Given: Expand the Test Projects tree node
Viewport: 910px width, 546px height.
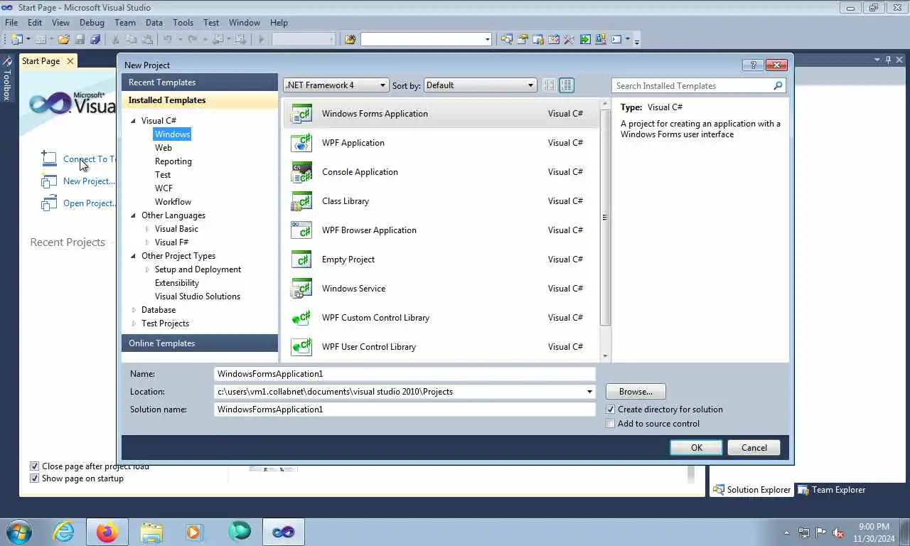Looking at the screenshot, I should (134, 323).
